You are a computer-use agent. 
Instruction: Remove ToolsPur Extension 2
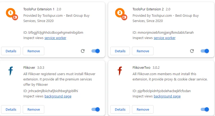(x=143, y=51)
